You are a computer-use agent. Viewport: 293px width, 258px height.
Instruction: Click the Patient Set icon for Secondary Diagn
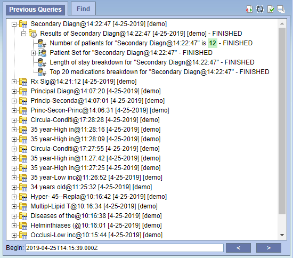pos(42,53)
